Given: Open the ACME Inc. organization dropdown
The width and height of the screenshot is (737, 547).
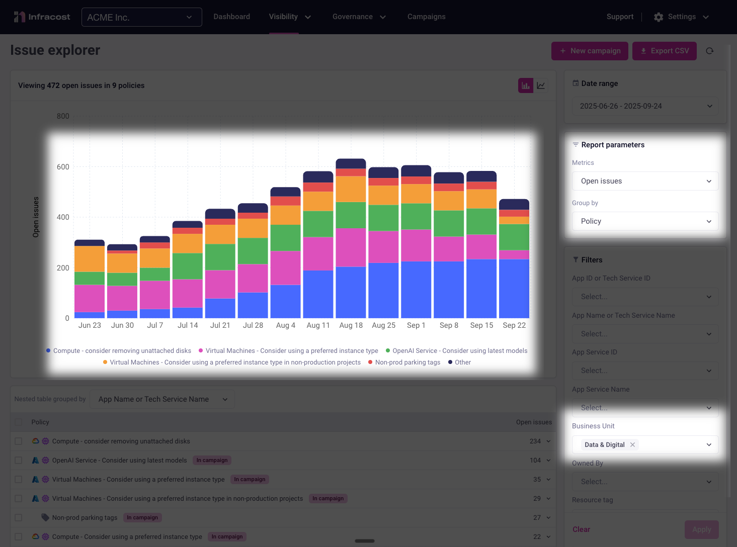Looking at the screenshot, I should click(141, 17).
